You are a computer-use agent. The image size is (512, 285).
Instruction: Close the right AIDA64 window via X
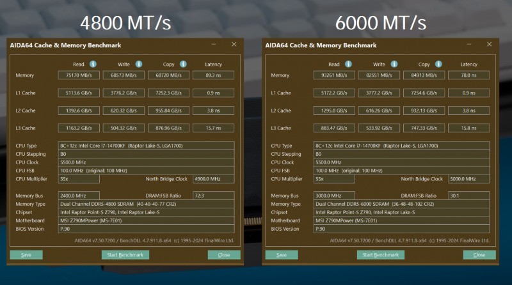[489, 44]
